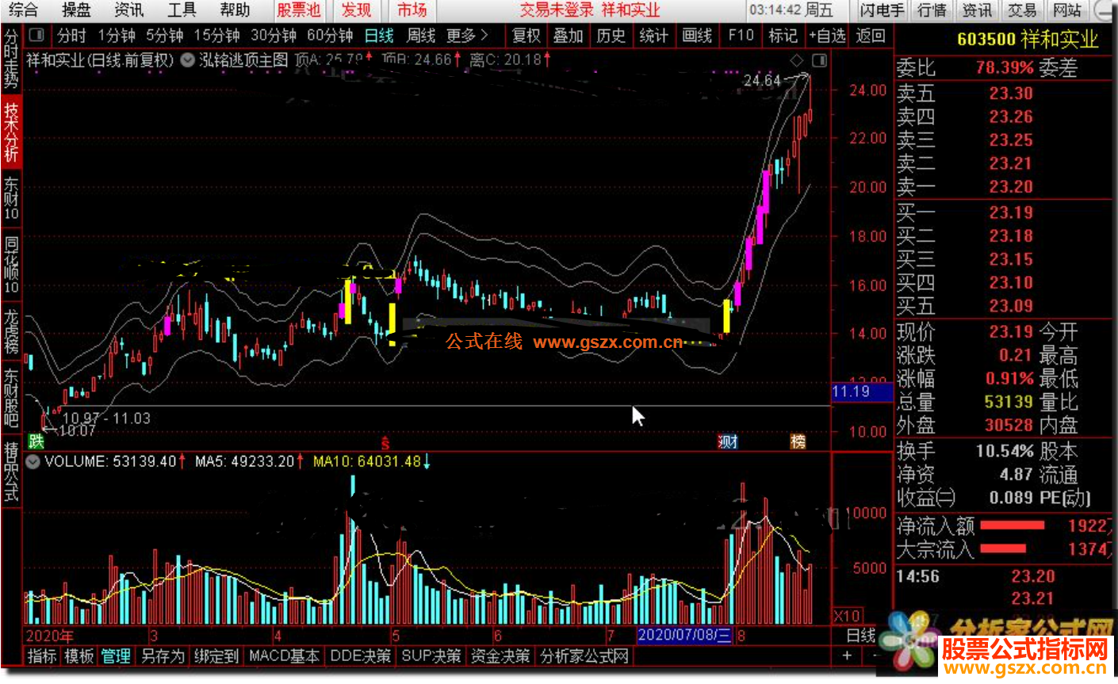Expand 更多 periods list

(x=468, y=36)
